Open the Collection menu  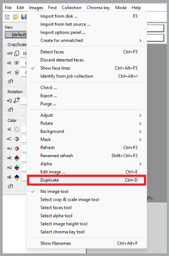(x=71, y=8)
